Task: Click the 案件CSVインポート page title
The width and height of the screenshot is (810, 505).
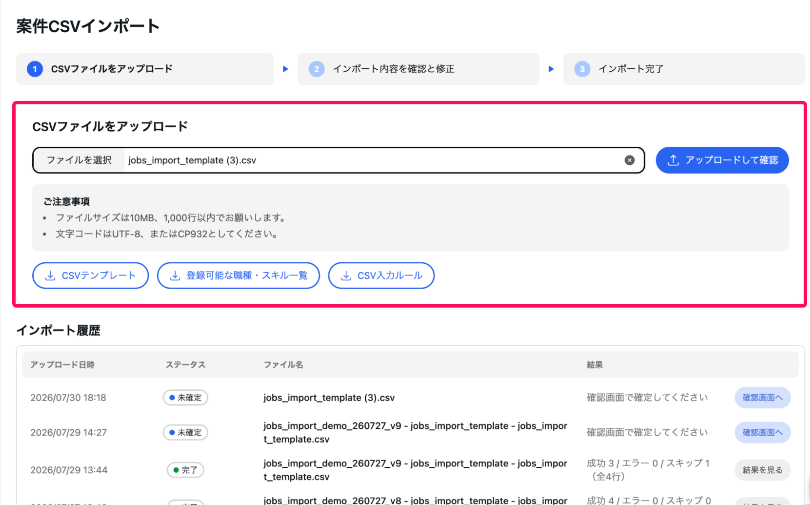Action: tap(88, 26)
